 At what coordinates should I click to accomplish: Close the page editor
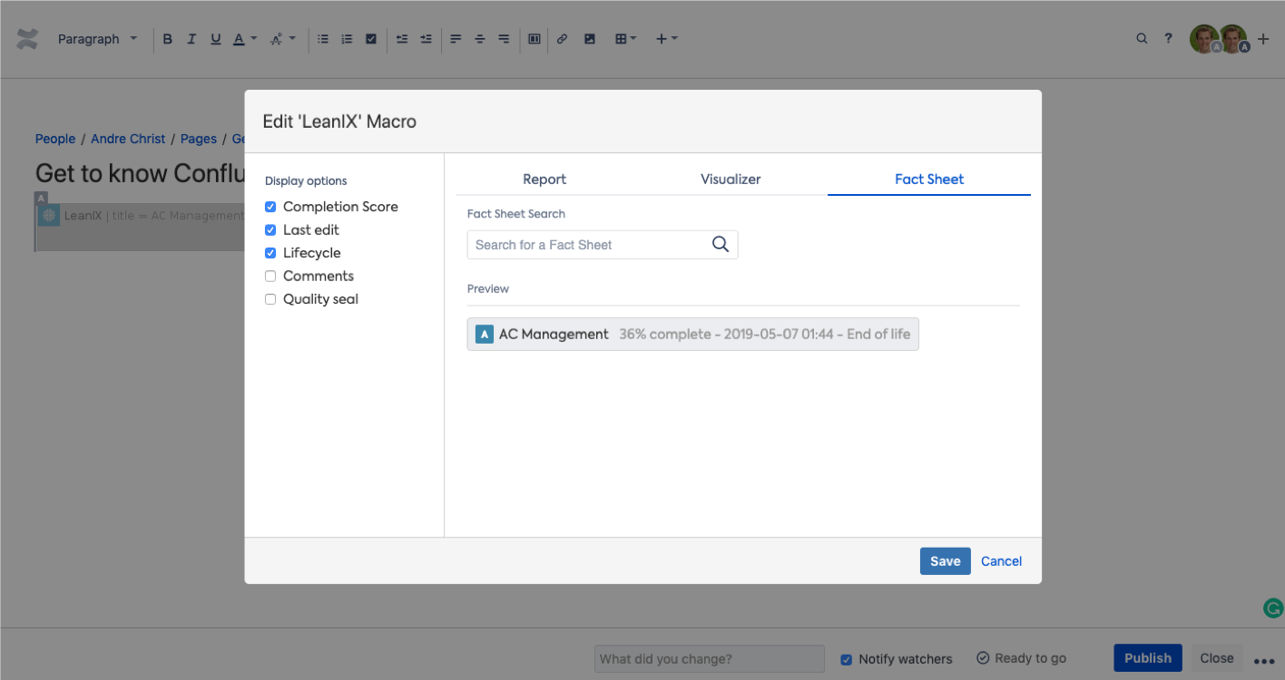[1217, 658]
